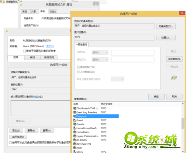Screen dimensions: 186x153
Task: Click the Distributed COM Users group icon
Action: (75, 108)
